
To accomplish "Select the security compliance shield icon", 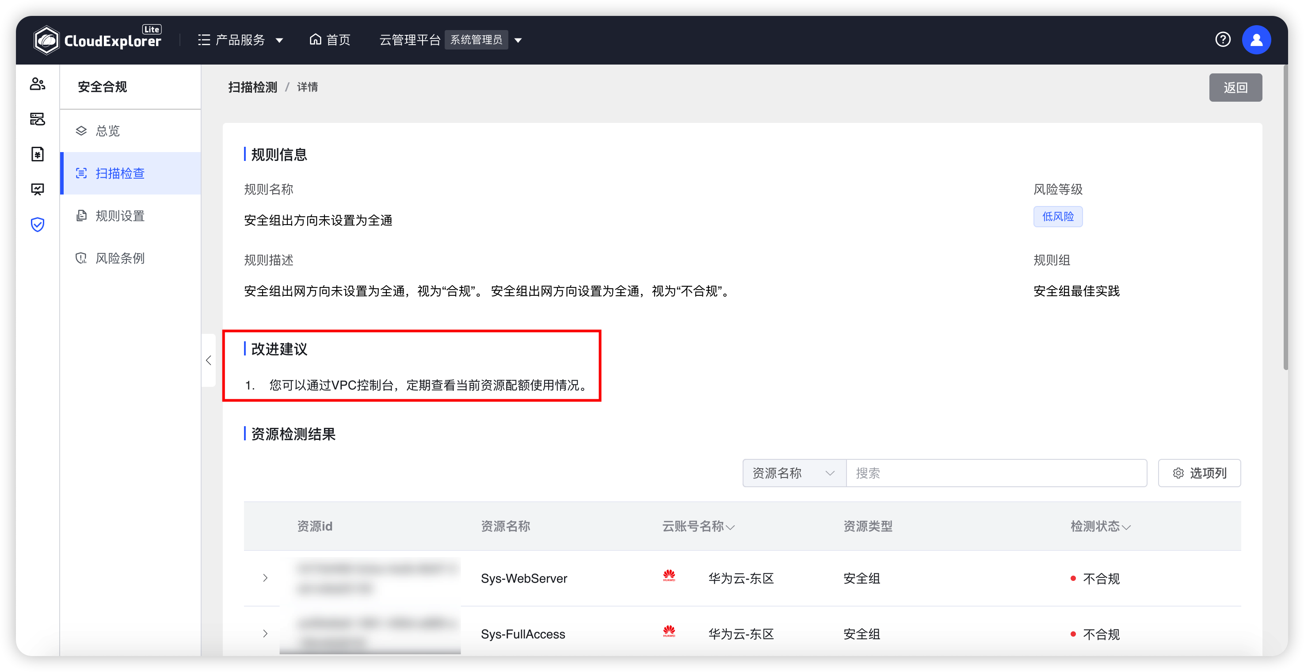I will click(x=38, y=224).
